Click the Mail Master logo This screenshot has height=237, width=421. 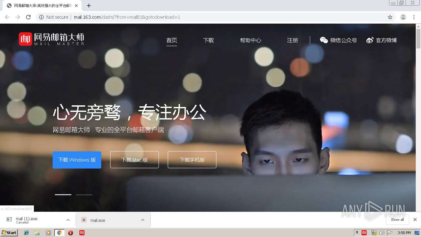pos(51,39)
